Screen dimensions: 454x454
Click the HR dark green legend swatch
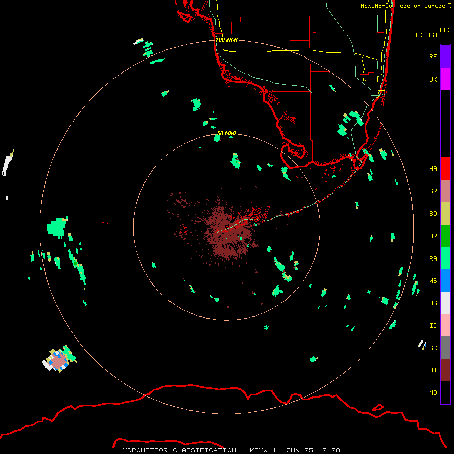coord(445,236)
